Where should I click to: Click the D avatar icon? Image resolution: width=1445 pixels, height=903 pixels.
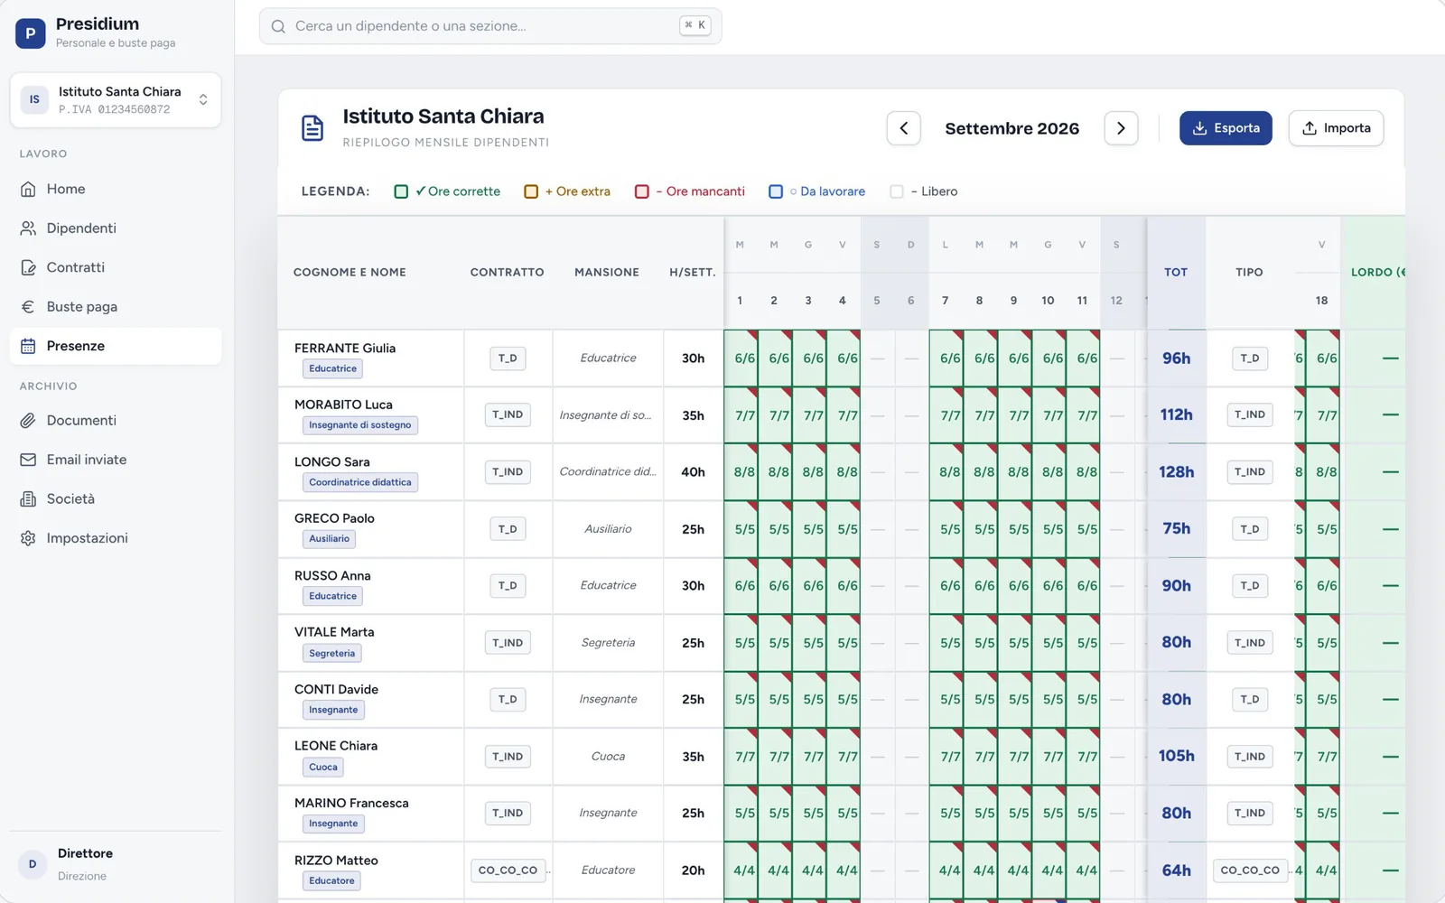pos(33,864)
